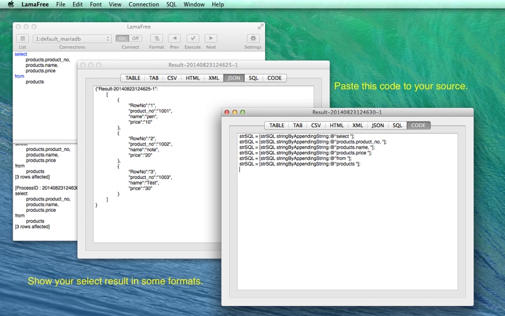Click code line appending "from "
Screen dimensions: 505x316
pos(295,158)
